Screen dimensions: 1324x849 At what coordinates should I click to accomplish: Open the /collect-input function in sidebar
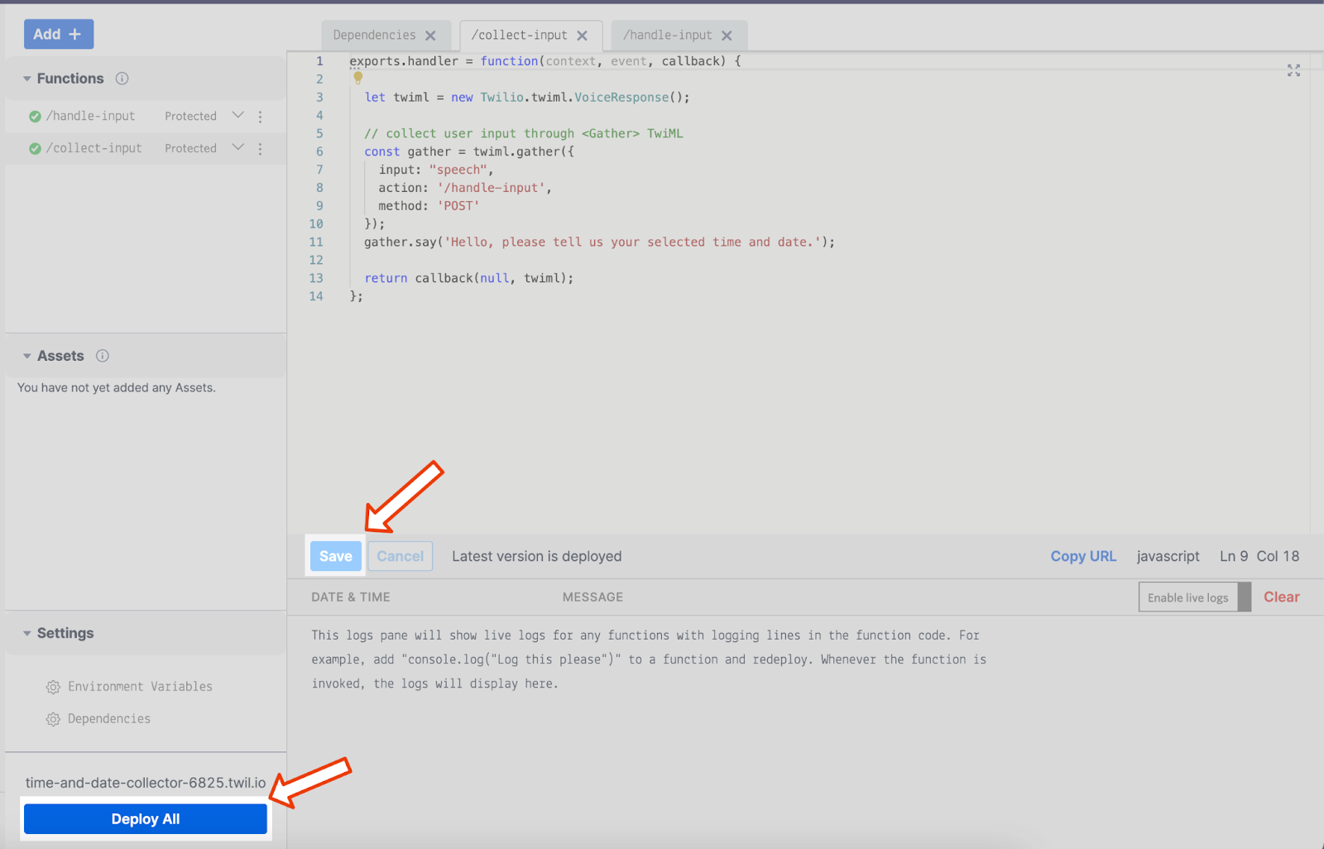[x=94, y=148]
